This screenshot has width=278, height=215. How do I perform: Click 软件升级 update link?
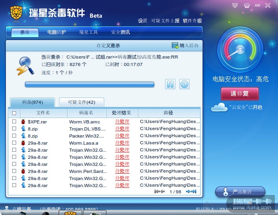coord(192,21)
